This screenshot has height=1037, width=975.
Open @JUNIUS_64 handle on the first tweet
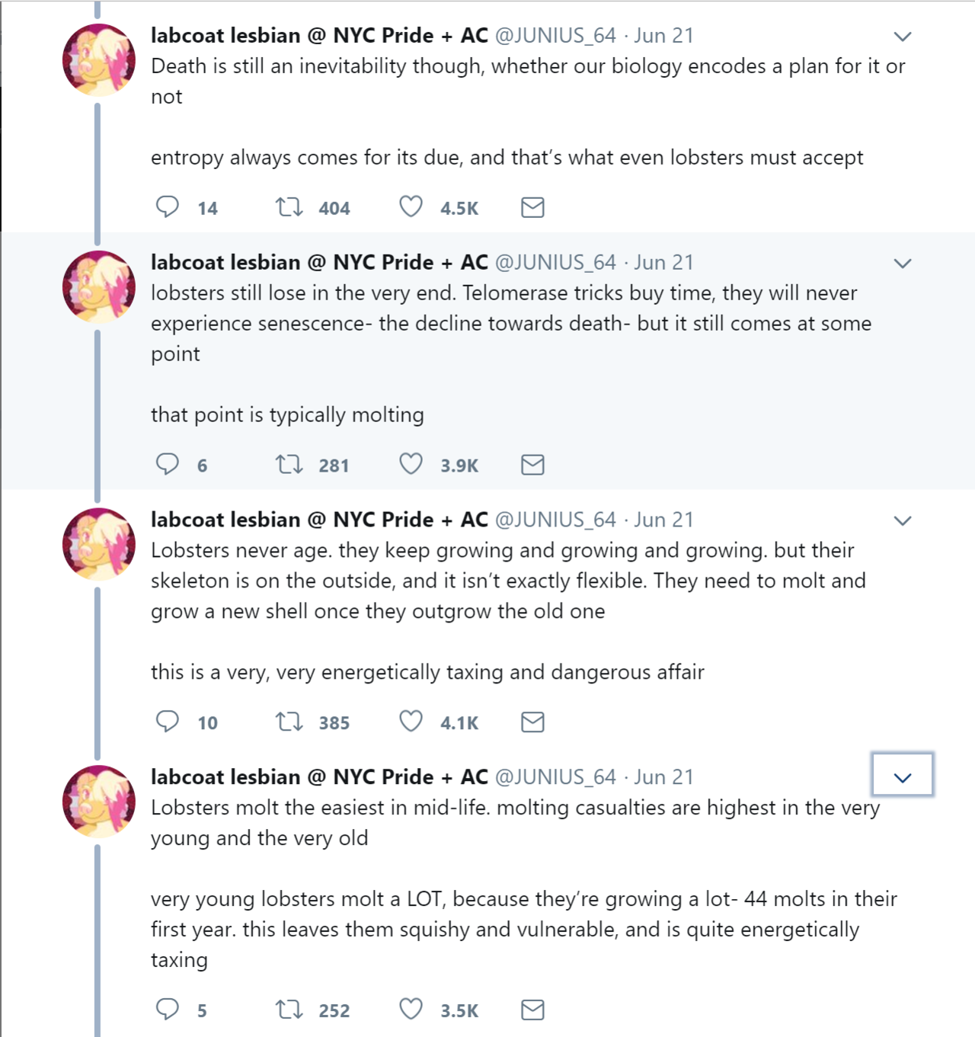point(555,36)
